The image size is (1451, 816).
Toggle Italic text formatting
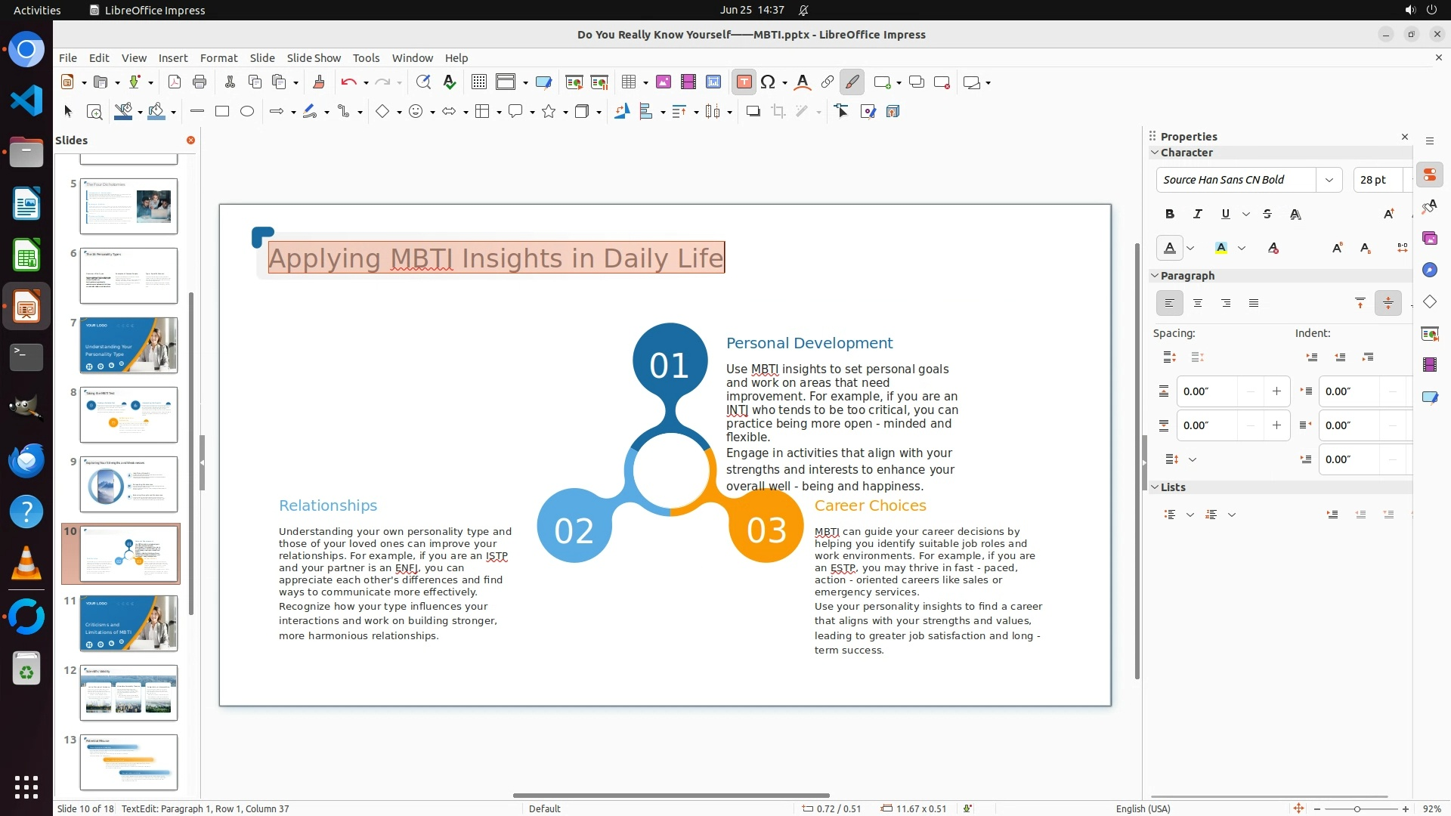point(1197,215)
